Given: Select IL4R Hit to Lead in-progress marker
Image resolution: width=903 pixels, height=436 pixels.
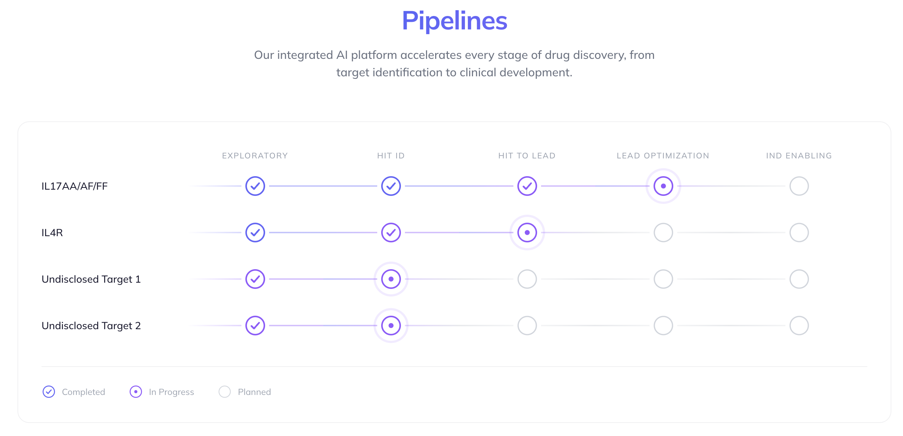Looking at the screenshot, I should (527, 233).
